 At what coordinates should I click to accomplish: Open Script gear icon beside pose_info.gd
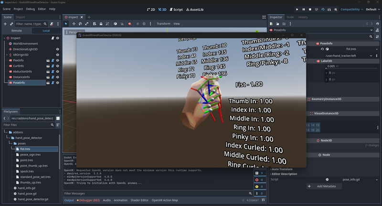pos(327,179)
